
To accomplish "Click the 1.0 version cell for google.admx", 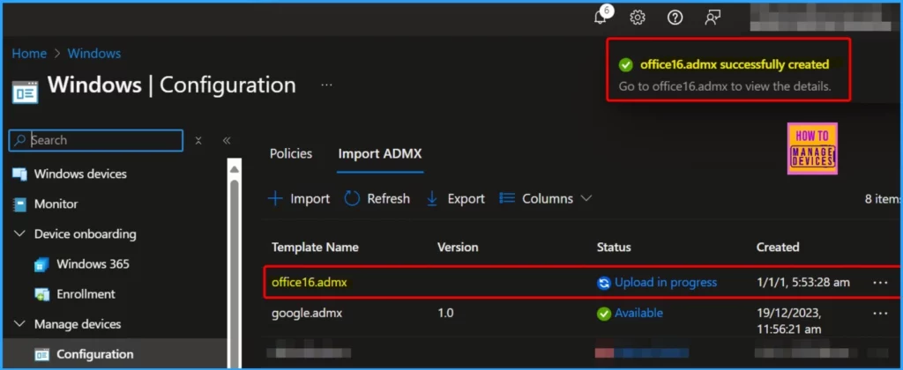I will 445,313.
